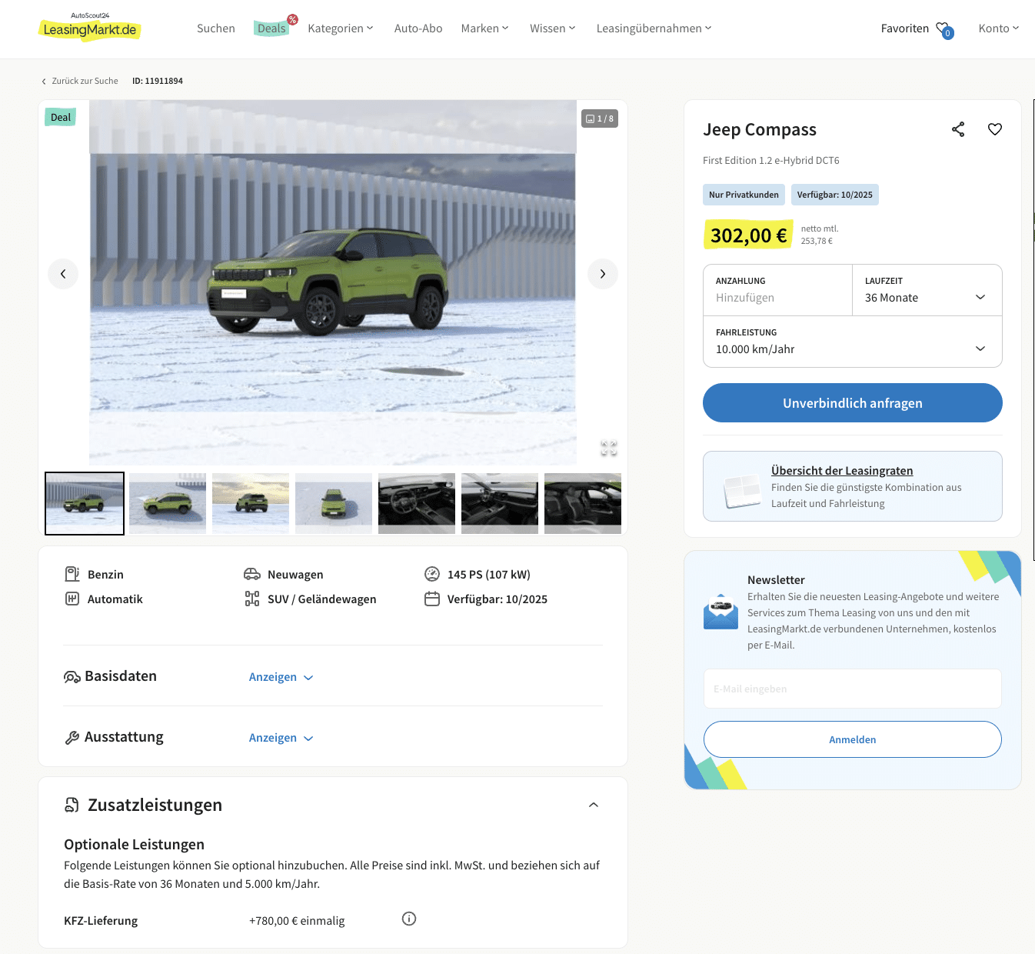
Task: Click the image counter 1/8 badge
Action: point(600,118)
